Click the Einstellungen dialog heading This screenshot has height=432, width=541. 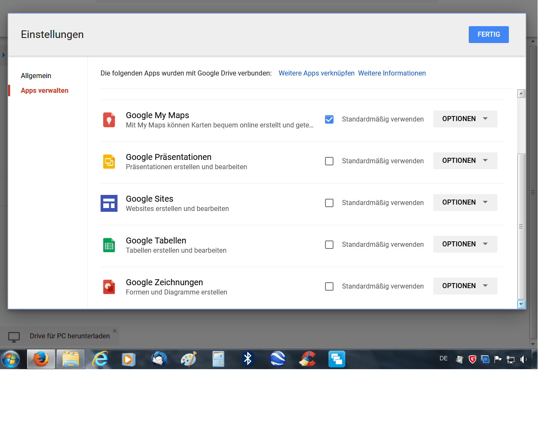pos(52,35)
